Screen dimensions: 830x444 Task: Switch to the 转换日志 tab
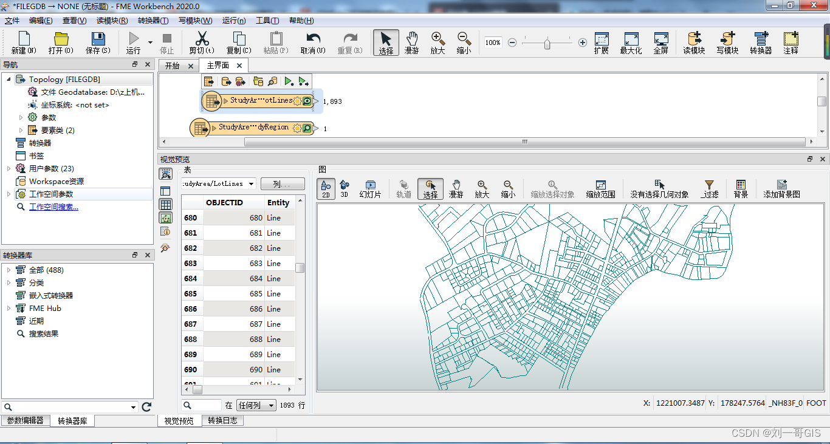pyautogui.click(x=222, y=420)
